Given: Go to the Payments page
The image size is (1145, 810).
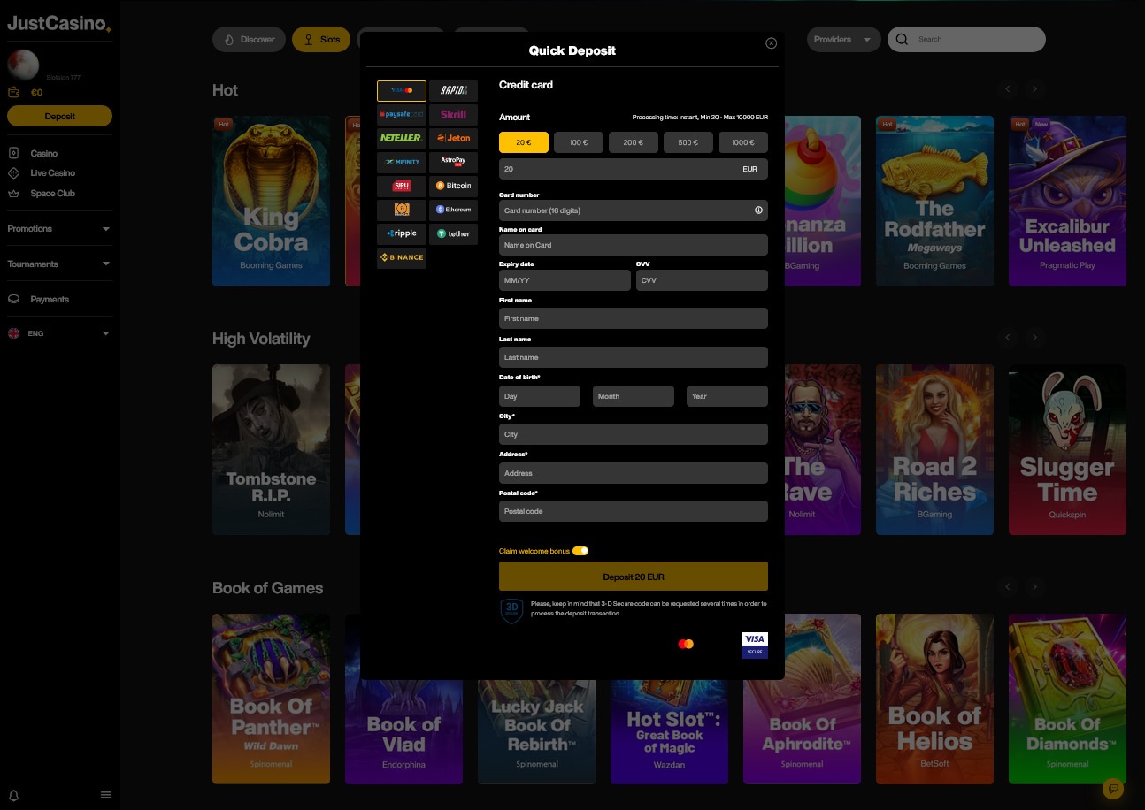Looking at the screenshot, I should click(49, 300).
